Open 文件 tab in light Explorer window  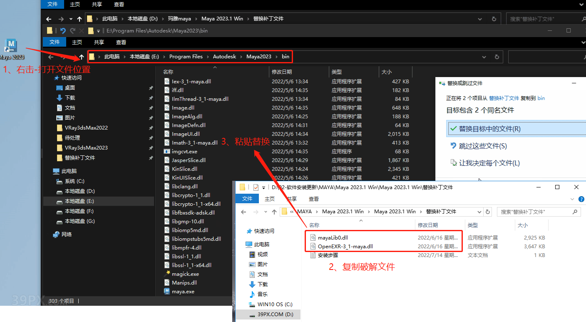[247, 199]
